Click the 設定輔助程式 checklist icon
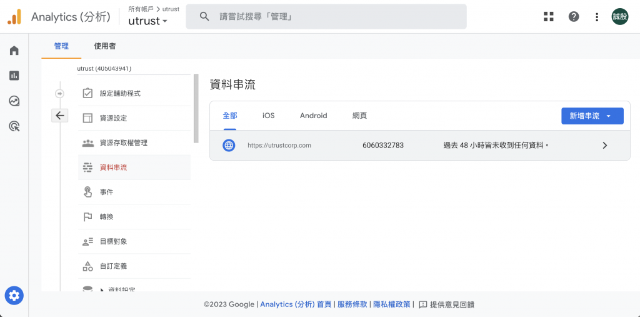The image size is (640, 317). 87,94
